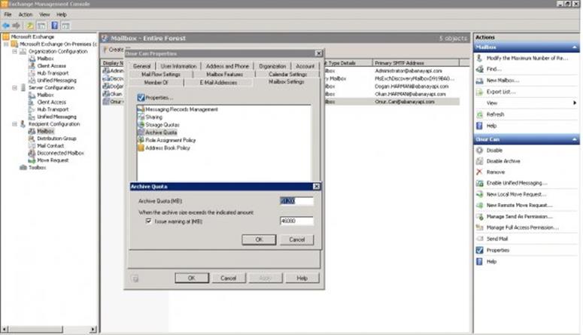Switch to the E-Mail Addresses tab
583x335 pixels.
[x=218, y=83]
